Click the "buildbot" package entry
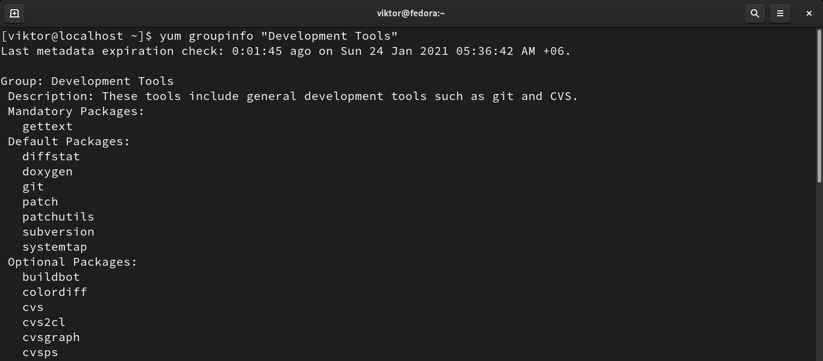This screenshot has height=361, width=823. coord(51,277)
